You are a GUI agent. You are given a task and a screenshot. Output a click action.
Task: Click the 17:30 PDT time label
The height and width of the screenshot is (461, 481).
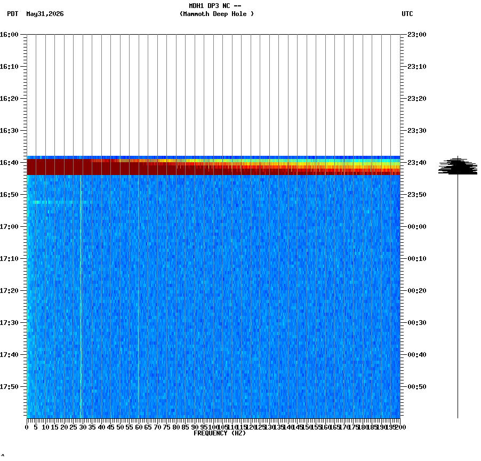(9, 323)
